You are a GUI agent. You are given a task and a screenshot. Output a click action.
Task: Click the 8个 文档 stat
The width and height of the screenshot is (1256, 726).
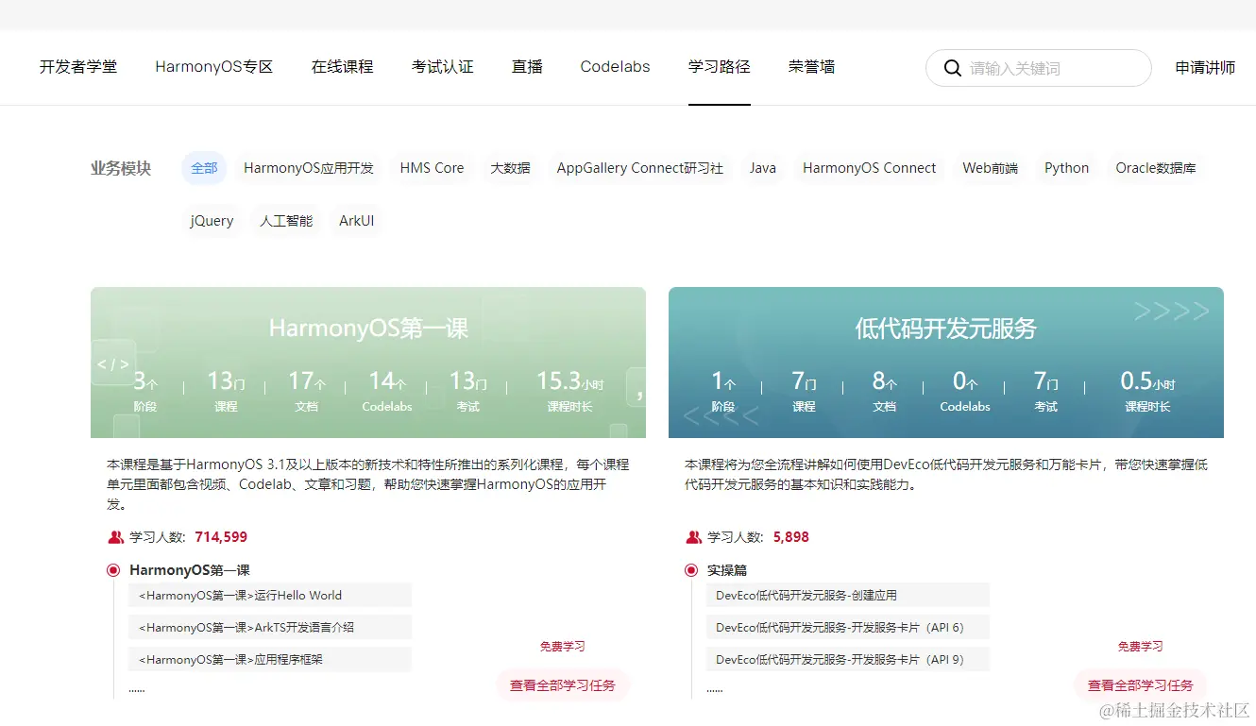885,391
